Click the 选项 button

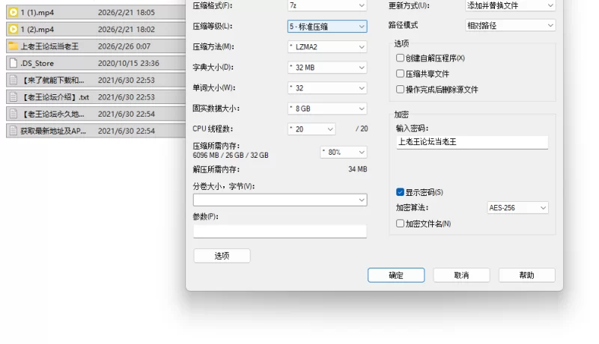[x=222, y=256]
